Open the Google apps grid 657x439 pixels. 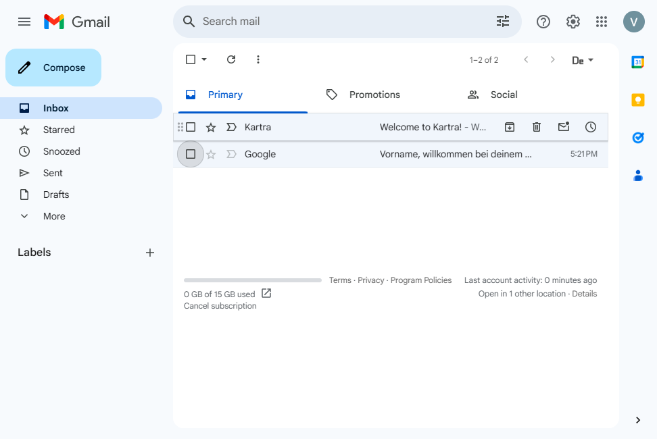click(x=602, y=22)
